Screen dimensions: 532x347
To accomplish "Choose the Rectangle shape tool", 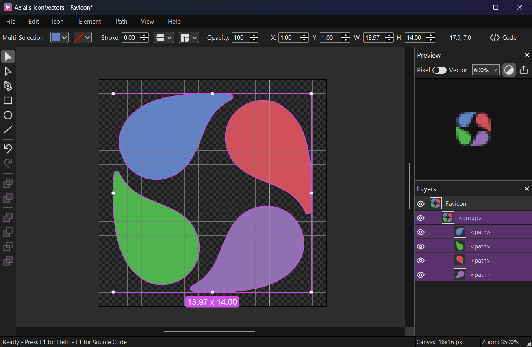I will point(8,101).
